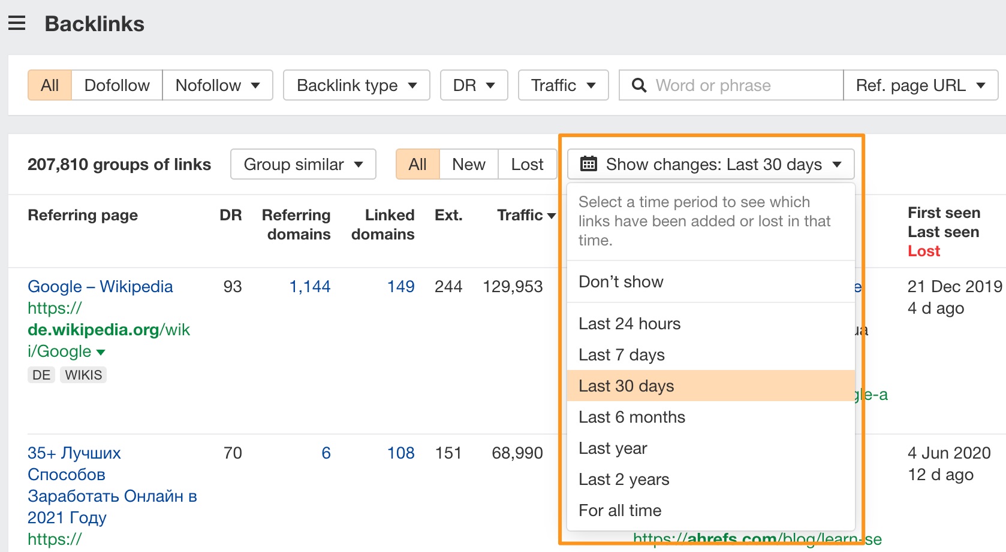Image resolution: width=1006 pixels, height=552 pixels.
Task: Click the calendar icon in Show changes
Action: pos(589,164)
